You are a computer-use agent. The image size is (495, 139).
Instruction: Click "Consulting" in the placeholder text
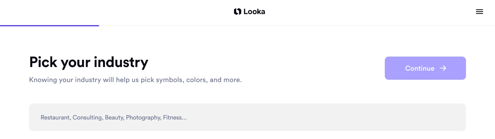[88, 118]
